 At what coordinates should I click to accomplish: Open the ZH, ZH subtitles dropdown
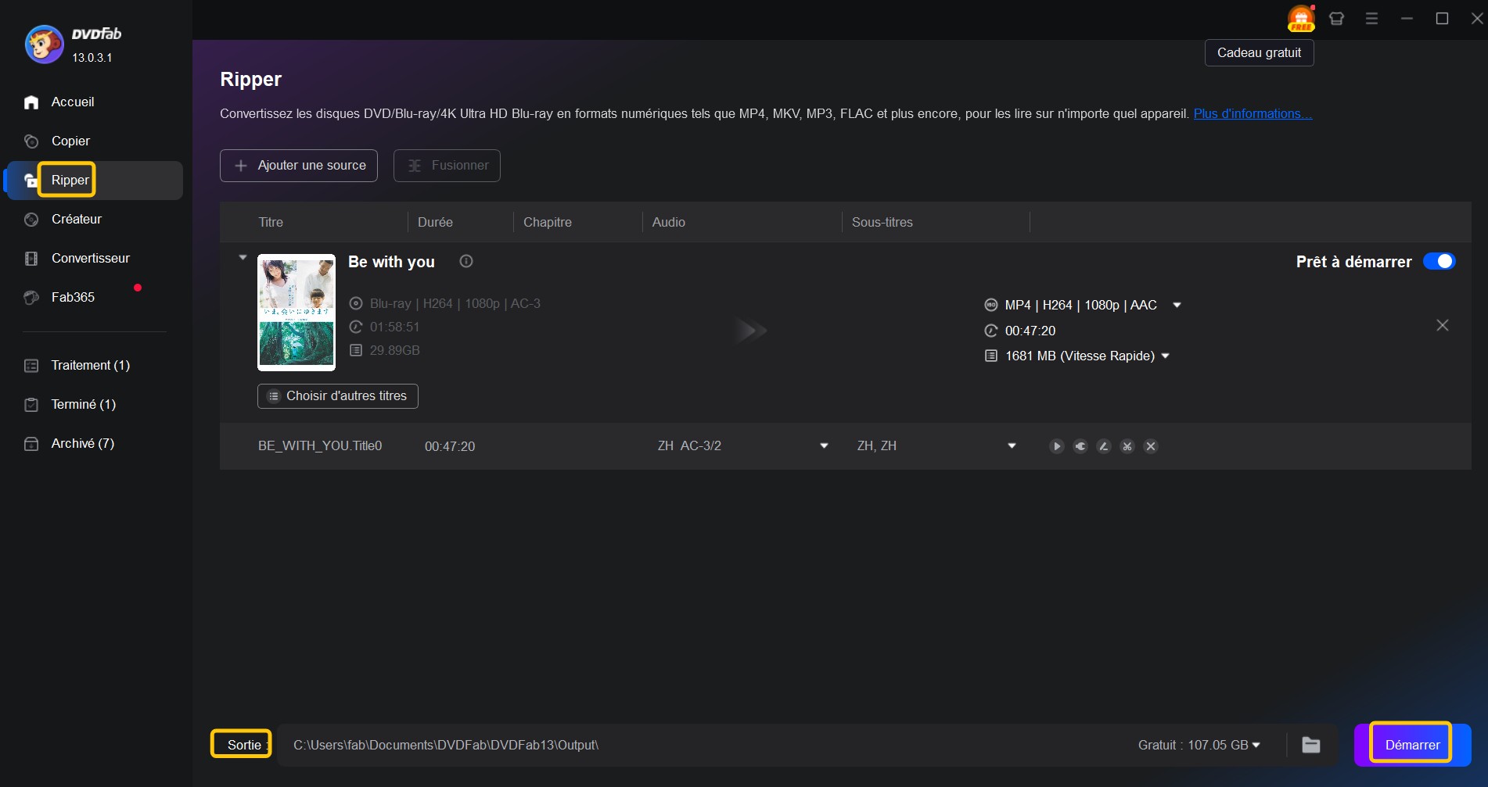click(1012, 445)
